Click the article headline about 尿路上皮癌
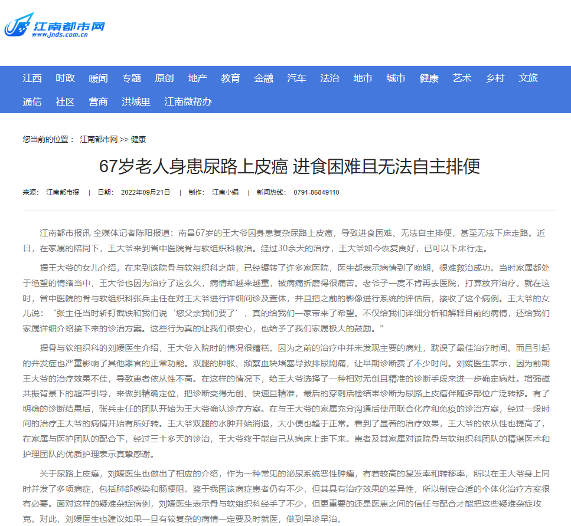 pos(289,167)
